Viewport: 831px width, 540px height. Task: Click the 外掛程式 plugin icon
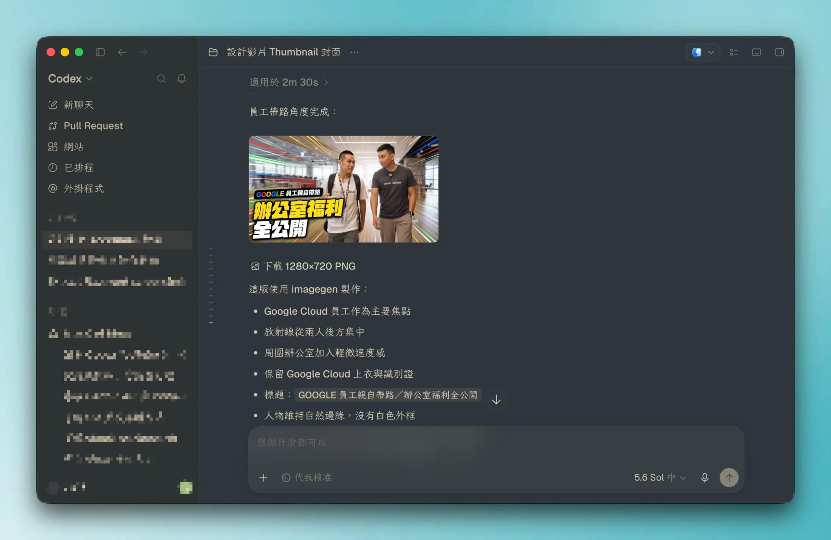53,189
